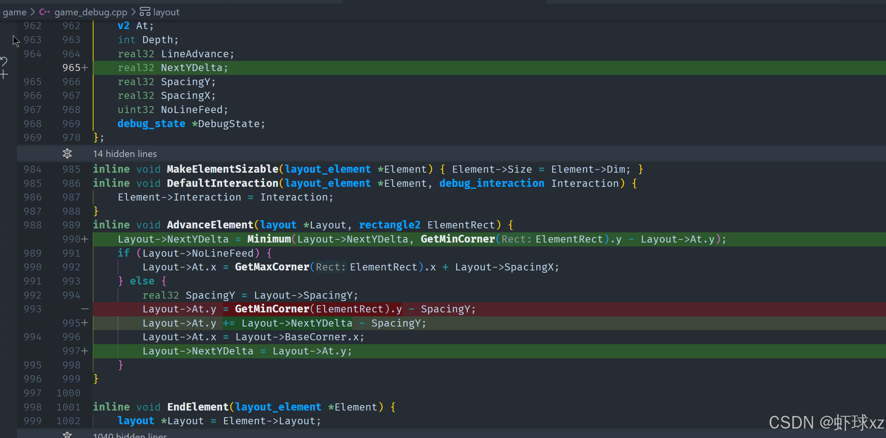Open the game_debug.cpp breadcrumb dropdown
Viewport: 886px width, 438px height.
[x=90, y=12]
